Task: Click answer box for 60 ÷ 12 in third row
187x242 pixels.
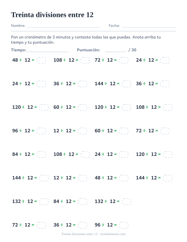Action: coord(83,107)
